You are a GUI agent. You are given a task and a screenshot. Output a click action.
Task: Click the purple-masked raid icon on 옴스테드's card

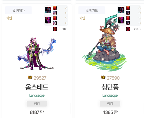click(x=48, y=20)
